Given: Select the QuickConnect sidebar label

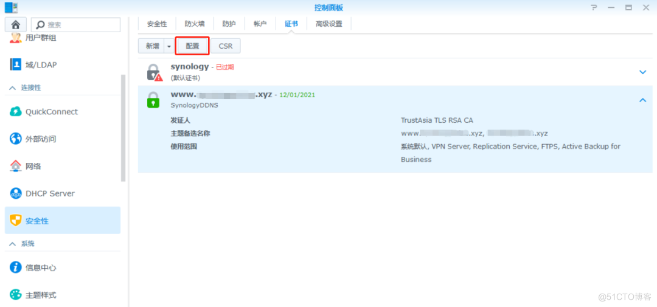Looking at the screenshot, I should 52,112.
